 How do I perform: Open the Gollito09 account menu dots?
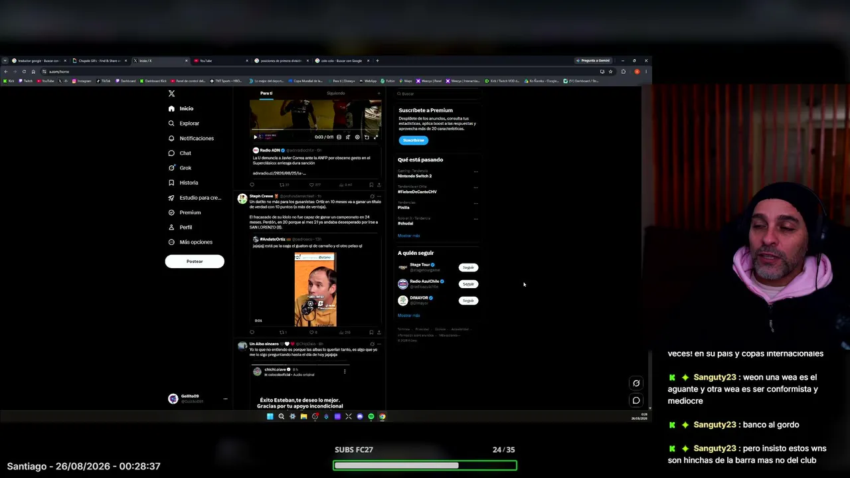(x=225, y=398)
